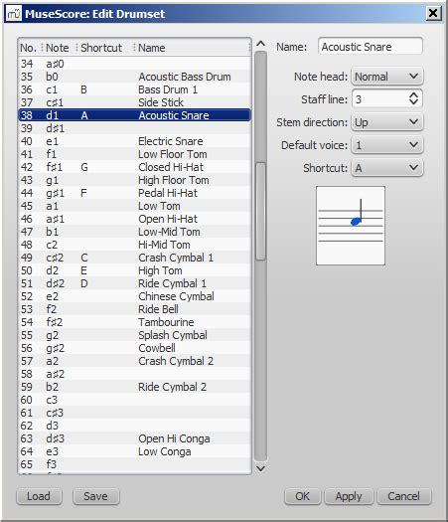Select row 61 with note c♯3
This screenshot has height=522, width=448.
(135, 413)
